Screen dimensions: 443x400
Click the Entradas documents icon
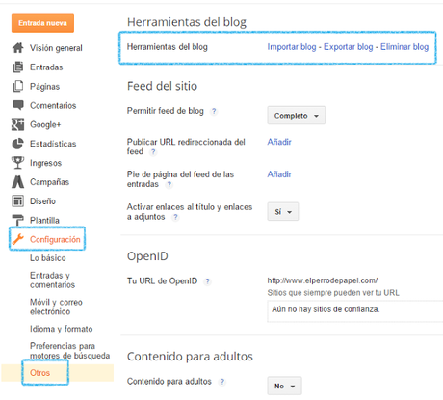[18, 67]
